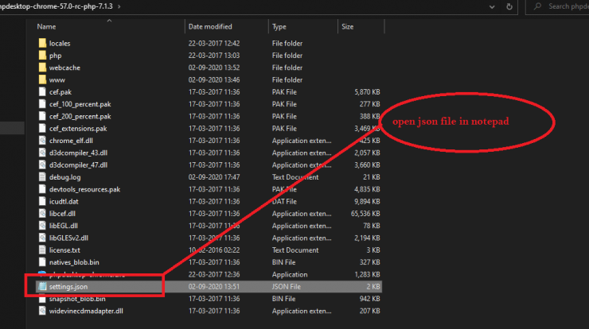Click the JSON File type of settings.json

click(287, 287)
